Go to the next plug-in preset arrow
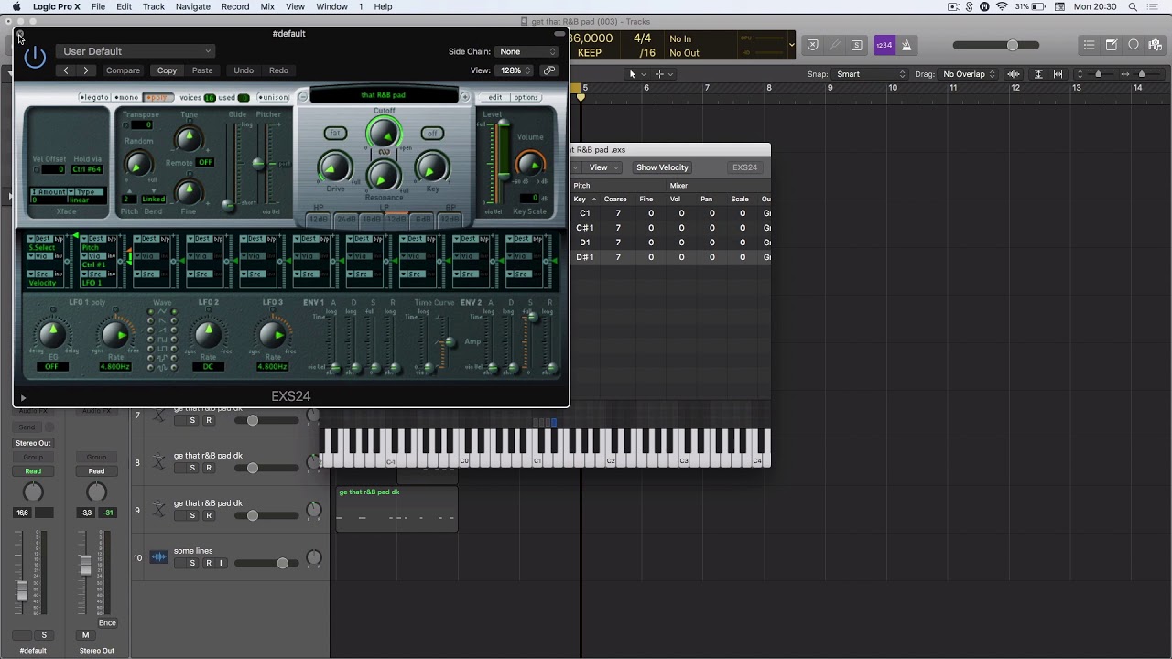This screenshot has height=659, width=1172. (x=86, y=70)
